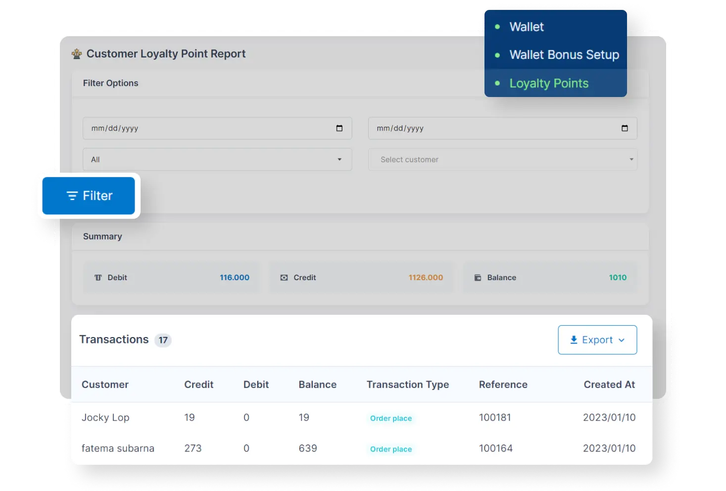Click the trophy icon next to report title
Viewport: 726px width, 491px height.
tap(77, 53)
